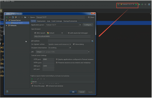Open the On 'Update' action dropdown
152x98 pixels.
point(70,44)
